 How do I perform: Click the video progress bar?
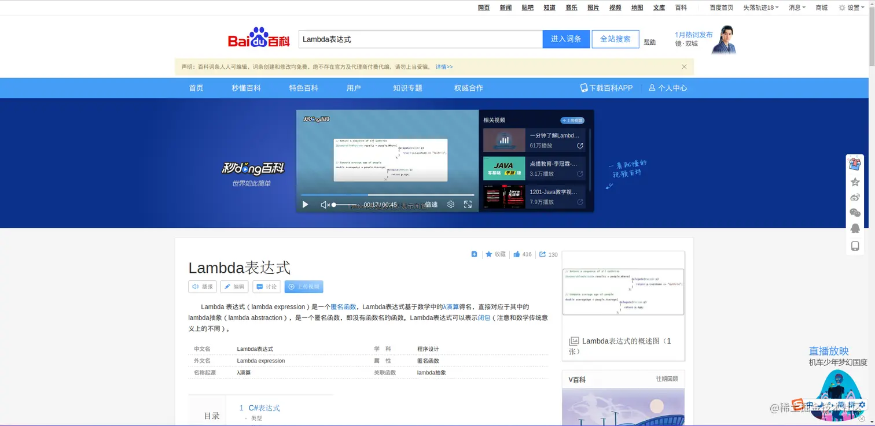click(x=387, y=195)
